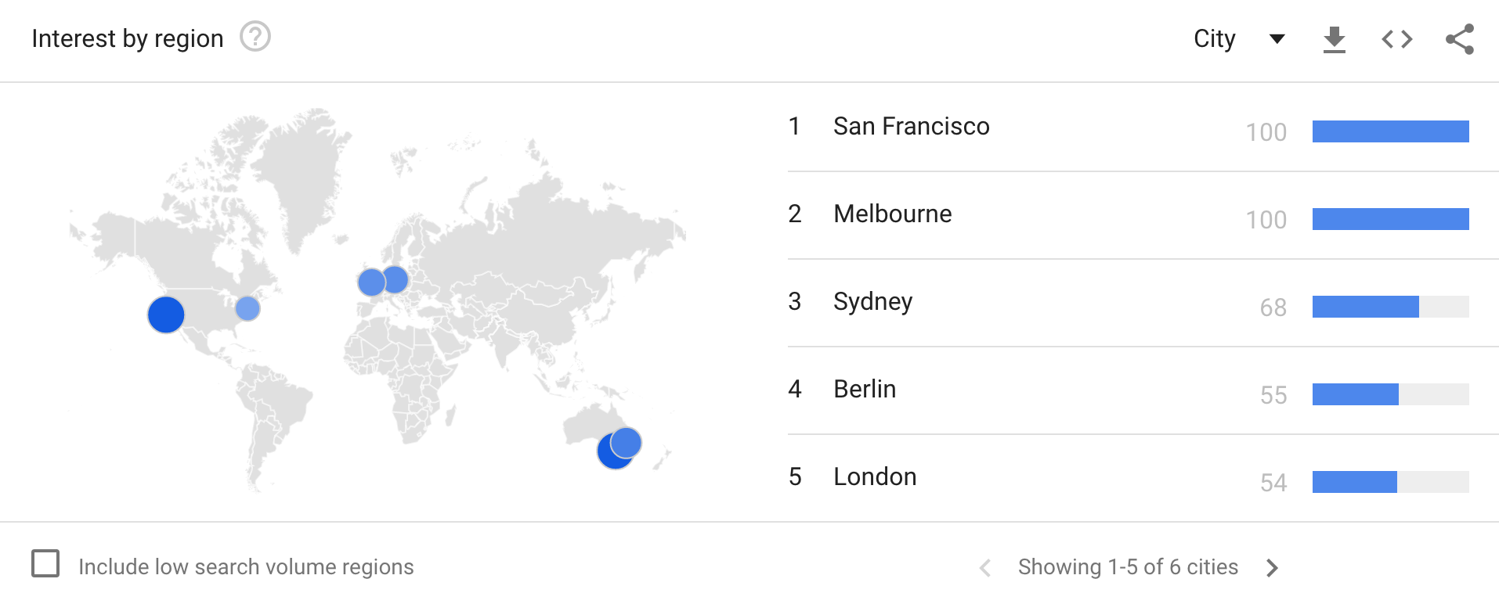The height and width of the screenshot is (604, 1499).
Task: Click San Francisco's interest bar
Action: coord(1390,131)
